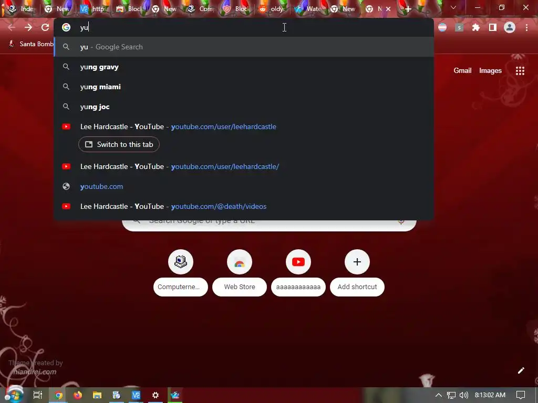Open a new tab with plus button

[408, 9]
